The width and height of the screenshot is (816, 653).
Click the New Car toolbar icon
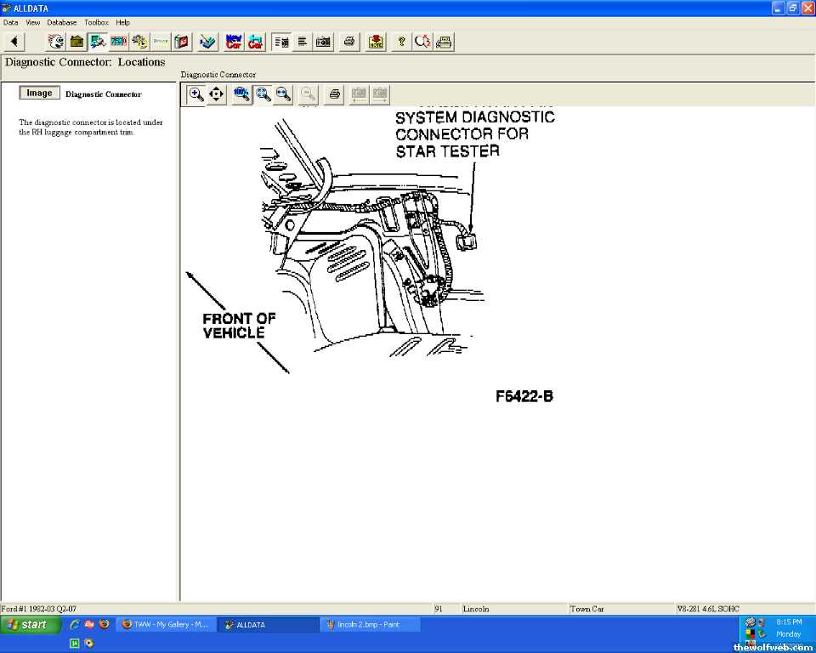point(234,42)
